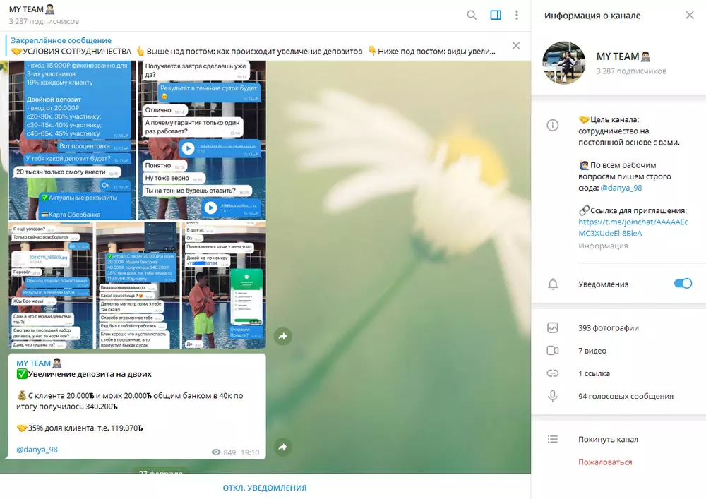Dismiss the pinned message bar
706x499 pixels.
[x=516, y=45]
